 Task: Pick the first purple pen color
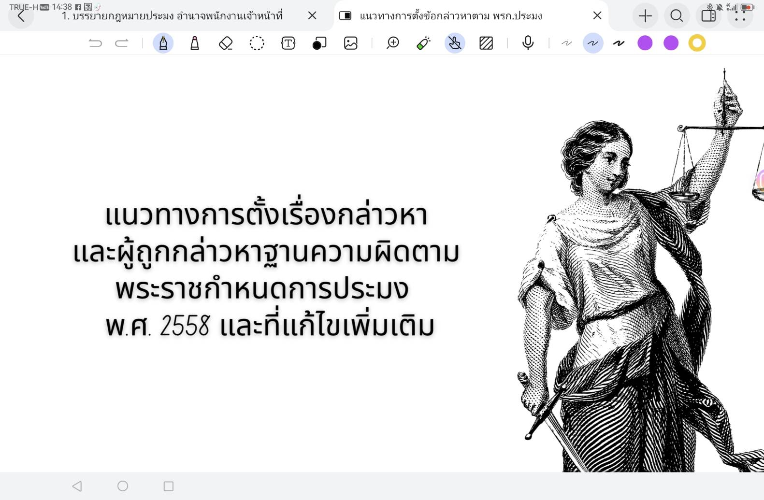(645, 43)
